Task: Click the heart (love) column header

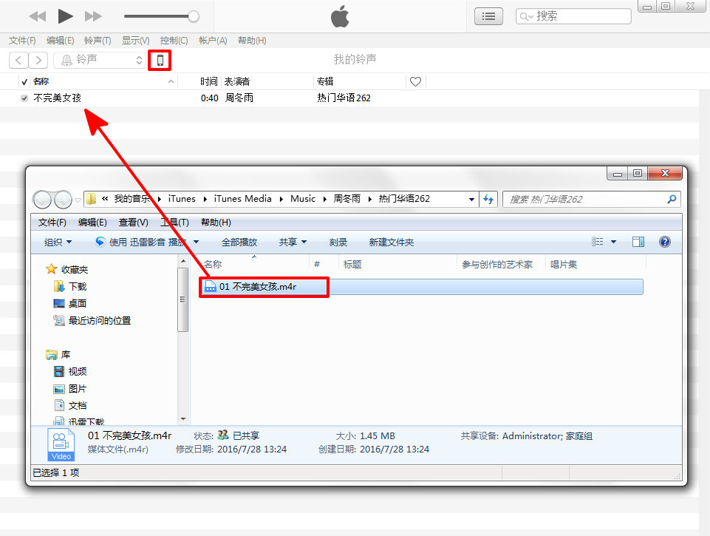Action: (x=415, y=81)
